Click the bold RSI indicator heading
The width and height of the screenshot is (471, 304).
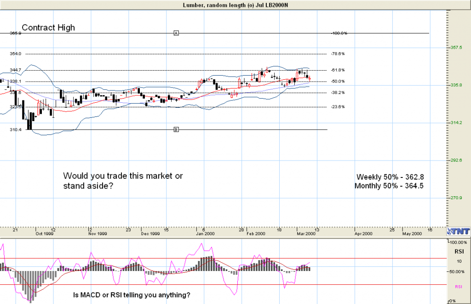tap(459, 252)
